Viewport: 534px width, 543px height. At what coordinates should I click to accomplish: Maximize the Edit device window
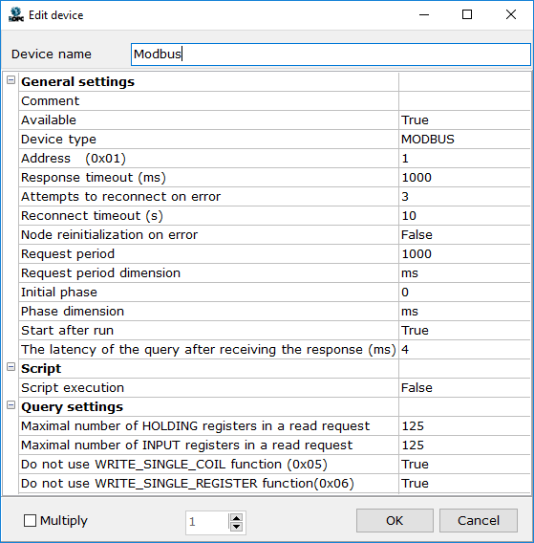point(467,14)
